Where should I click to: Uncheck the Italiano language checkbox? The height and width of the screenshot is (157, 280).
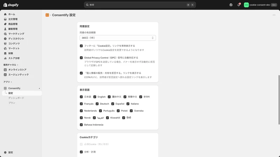(x=128, y=104)
